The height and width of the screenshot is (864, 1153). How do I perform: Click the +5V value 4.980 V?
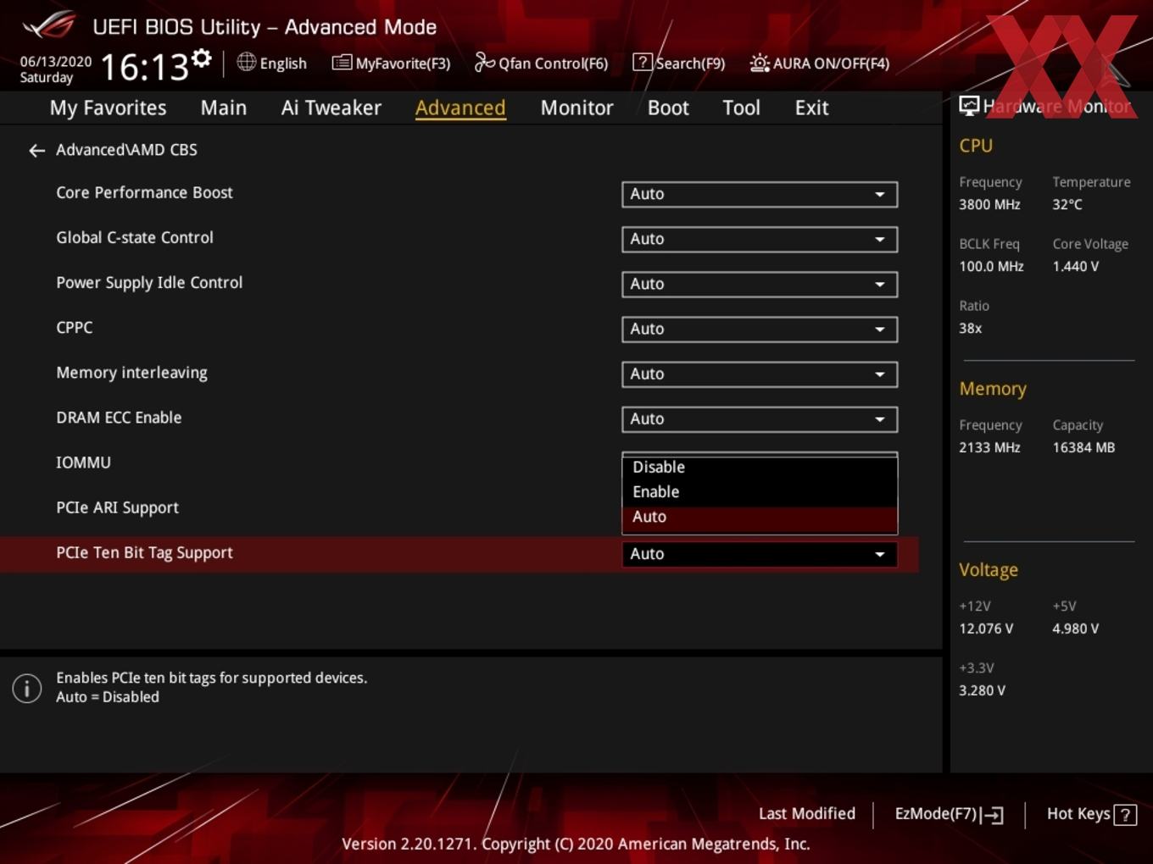click(1076, 629)
